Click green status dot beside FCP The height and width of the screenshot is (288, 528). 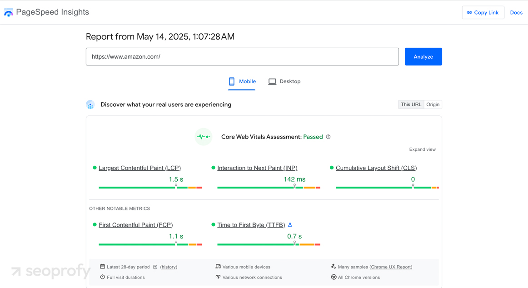tap(95, 224)
